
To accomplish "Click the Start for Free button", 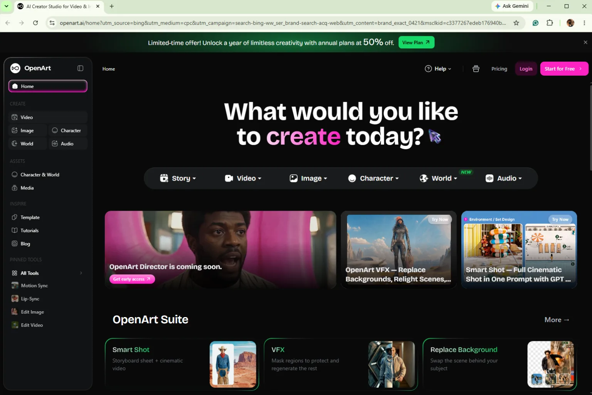I will pos(564,69).
